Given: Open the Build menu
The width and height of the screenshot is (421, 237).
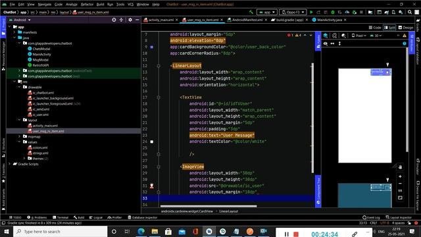Looking at the screenshot, I should [100, 5].
